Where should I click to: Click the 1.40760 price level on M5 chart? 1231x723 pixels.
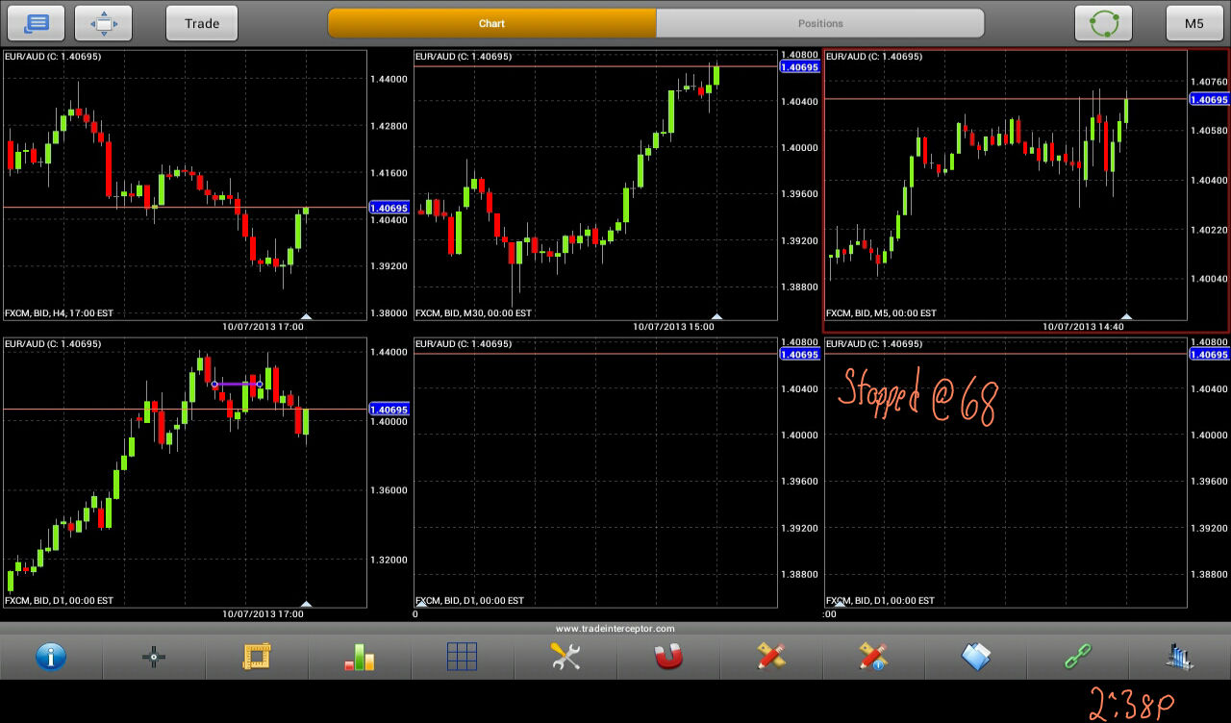(1209, 82)
